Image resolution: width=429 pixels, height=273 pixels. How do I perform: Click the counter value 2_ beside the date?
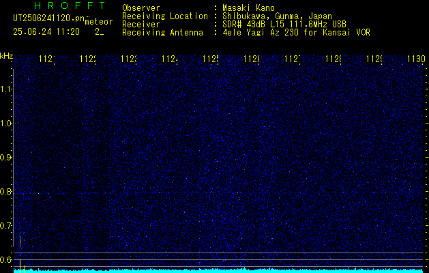point(100,32)
